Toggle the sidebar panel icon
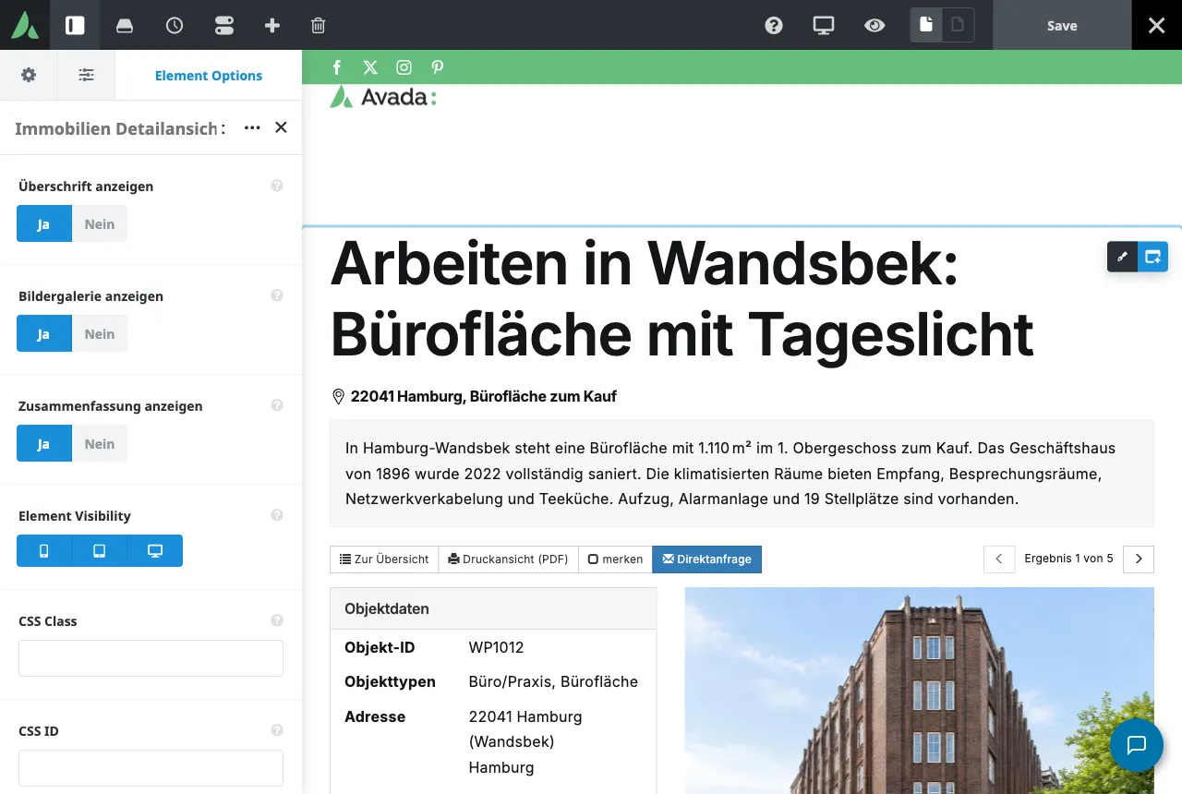Viewport: 1182px width, 794px height. coord(75,25)
